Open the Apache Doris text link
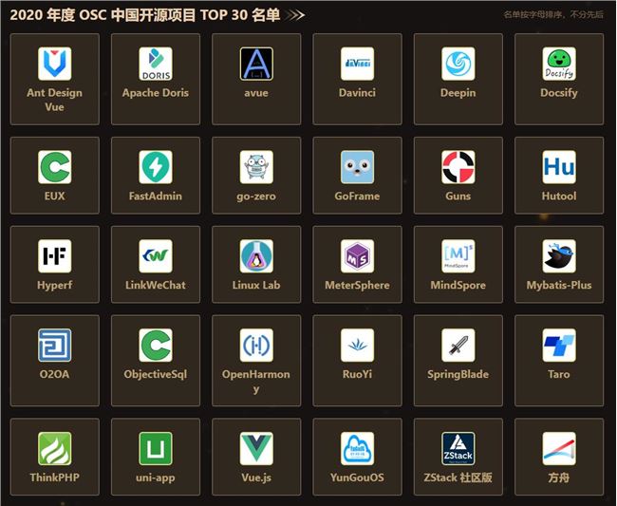The height and width of the screenshot is (506, 617). (156, 93)
